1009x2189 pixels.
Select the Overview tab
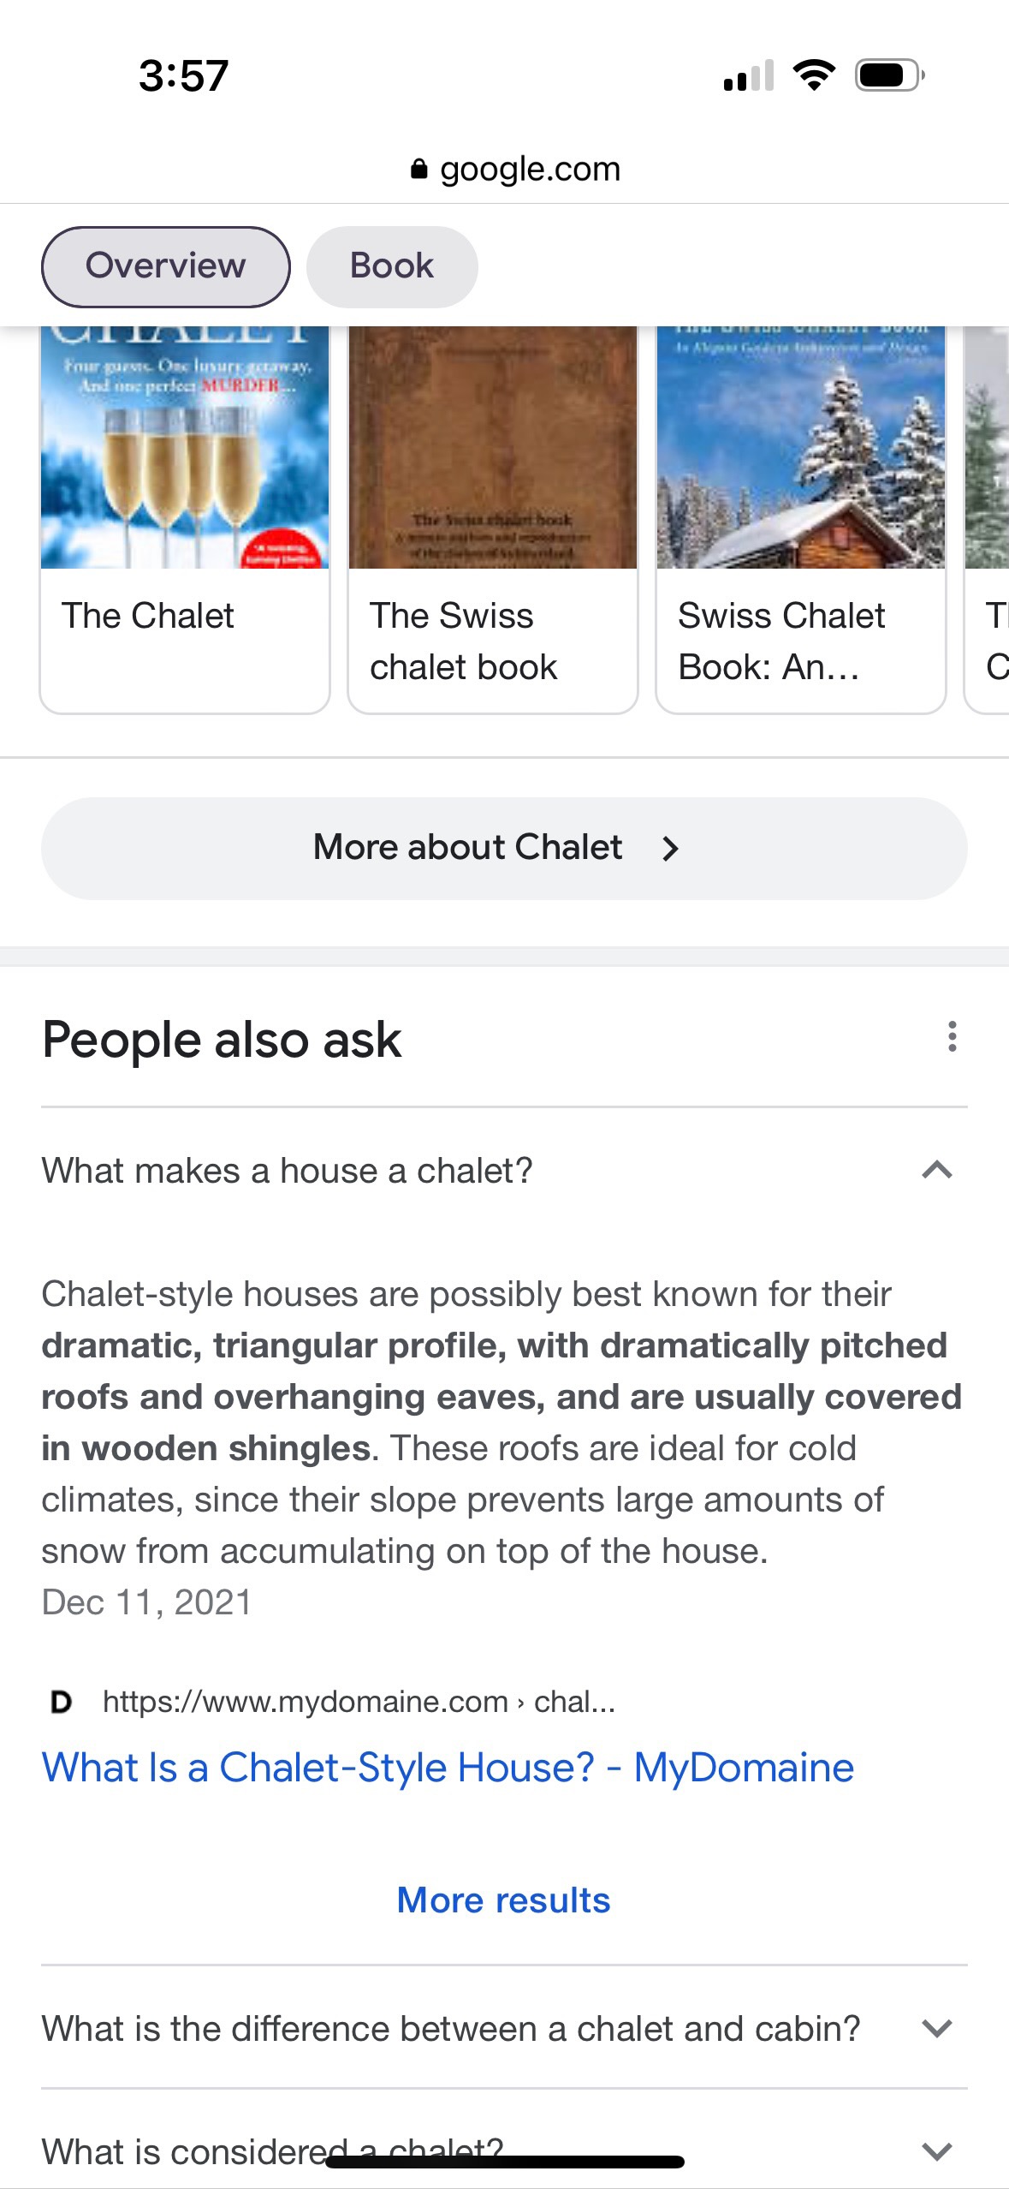click(x=165, y=266)
